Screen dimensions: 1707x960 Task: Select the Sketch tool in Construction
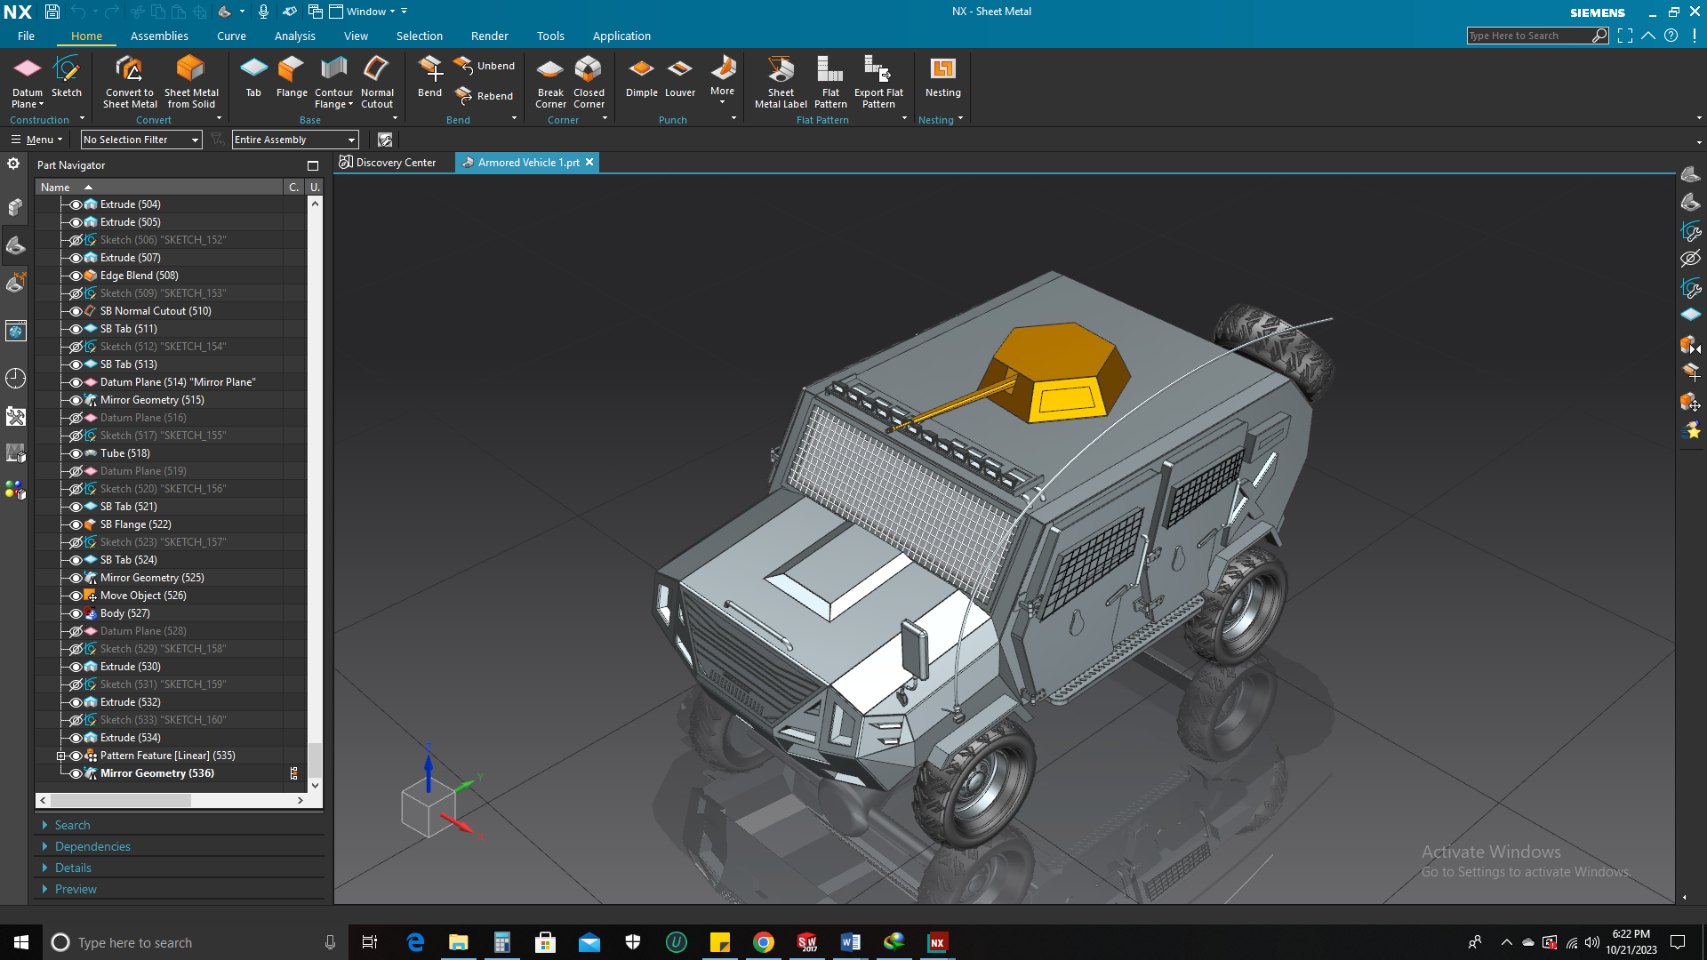point(67,76)
